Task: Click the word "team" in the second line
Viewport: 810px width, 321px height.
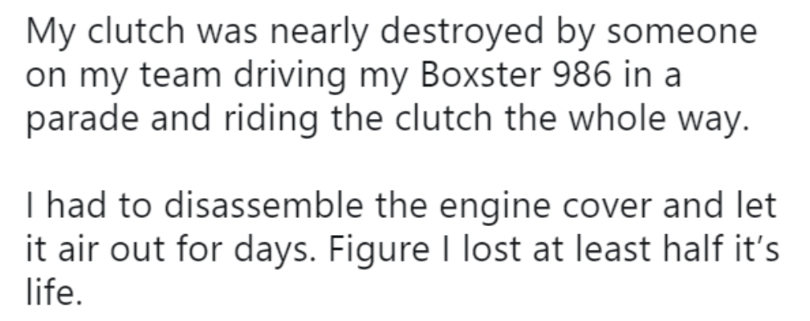Action: (x=180, y=75)
